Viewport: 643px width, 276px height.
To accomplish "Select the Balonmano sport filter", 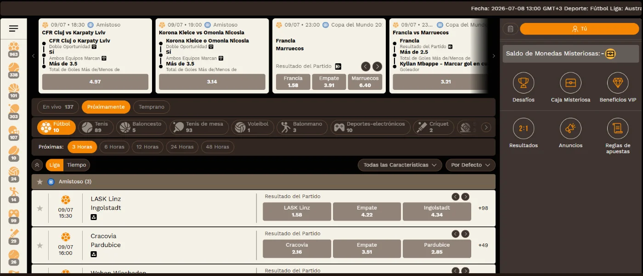I will (302, 127).
